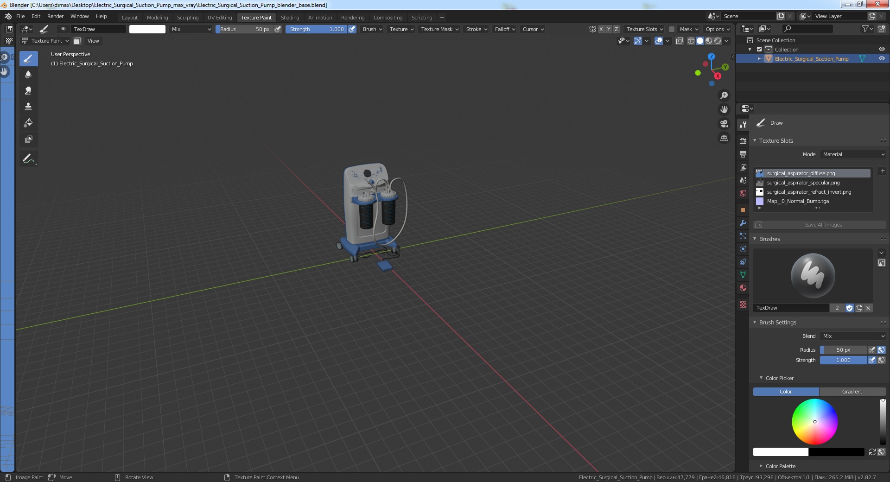Select the Draw brush tool
The width and height of the screenshot is (890, 482).
pyautogui.click(x=28, y=58)
